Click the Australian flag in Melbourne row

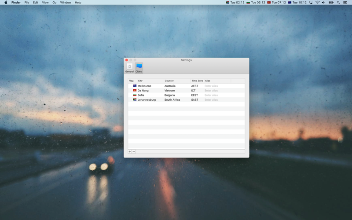click(x=135, y=86)
